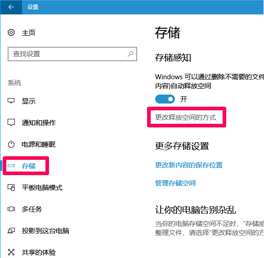Open the 显示 settings page
Viewport: 264px width, 258px height.
tap(29, 101)
